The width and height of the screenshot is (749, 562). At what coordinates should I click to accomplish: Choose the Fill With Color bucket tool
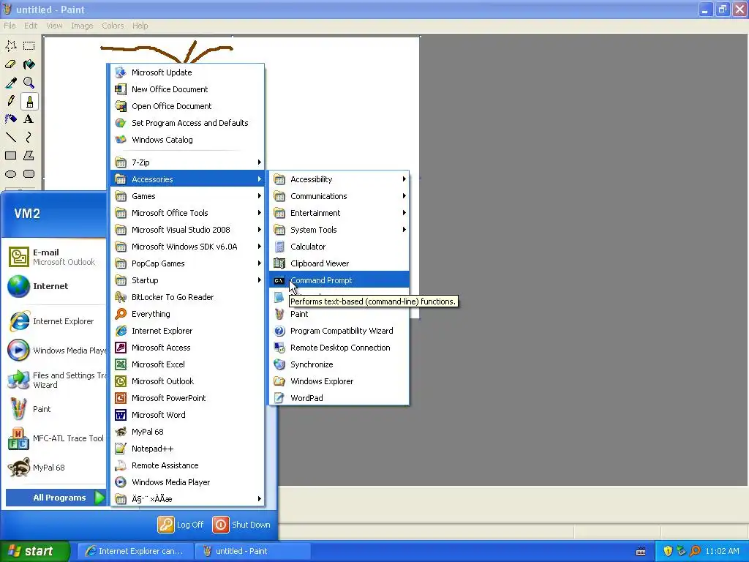coord(29,64)
